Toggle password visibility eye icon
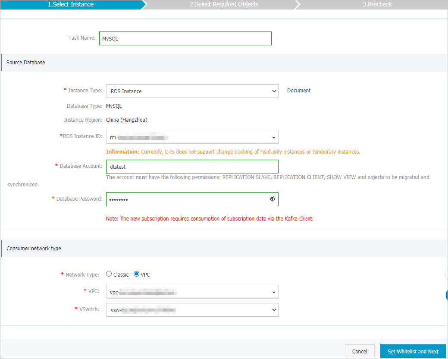Screen dimensions: 448x359 (x=273, y=199)
